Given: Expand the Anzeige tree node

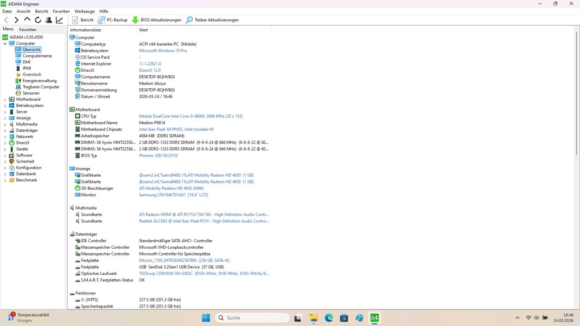Looking at the screenshot, I should (x=5, y=118).
